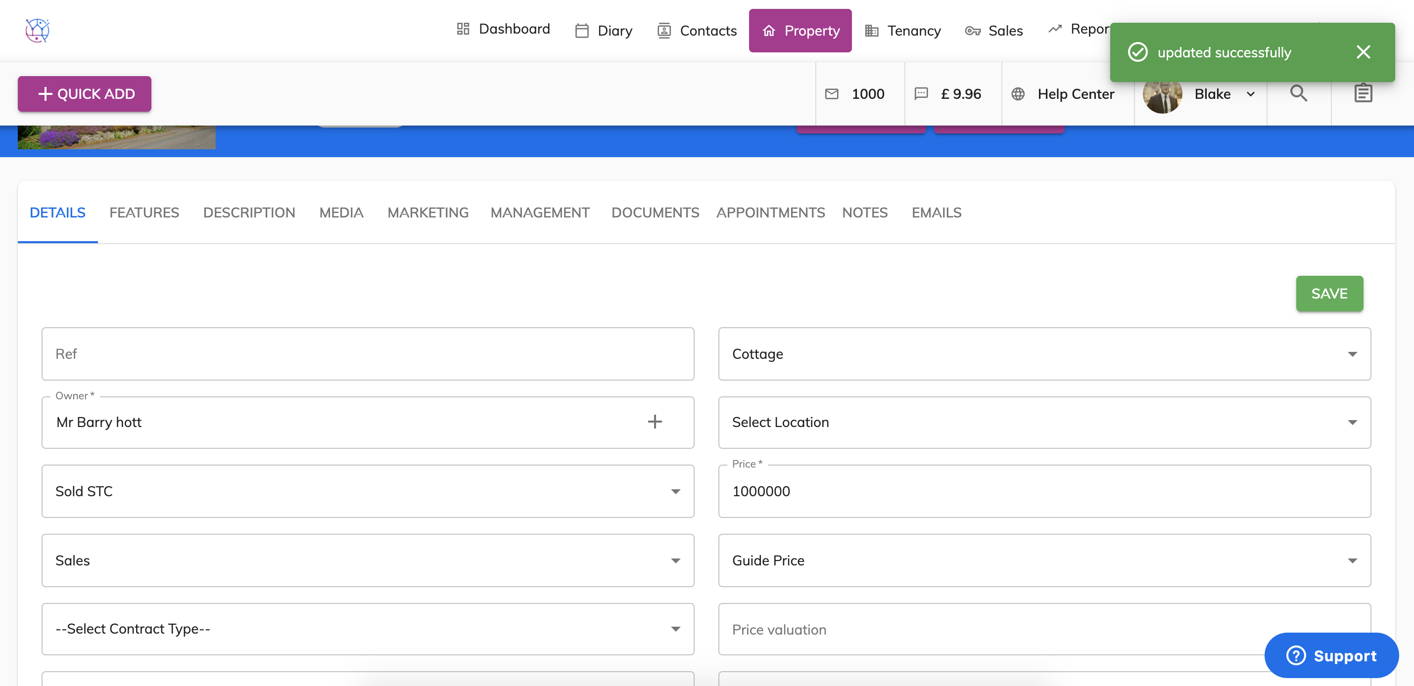This screenshot has width=1414, height=686.
Task: Click the app logo icon
Action: [x=37, y=30]
